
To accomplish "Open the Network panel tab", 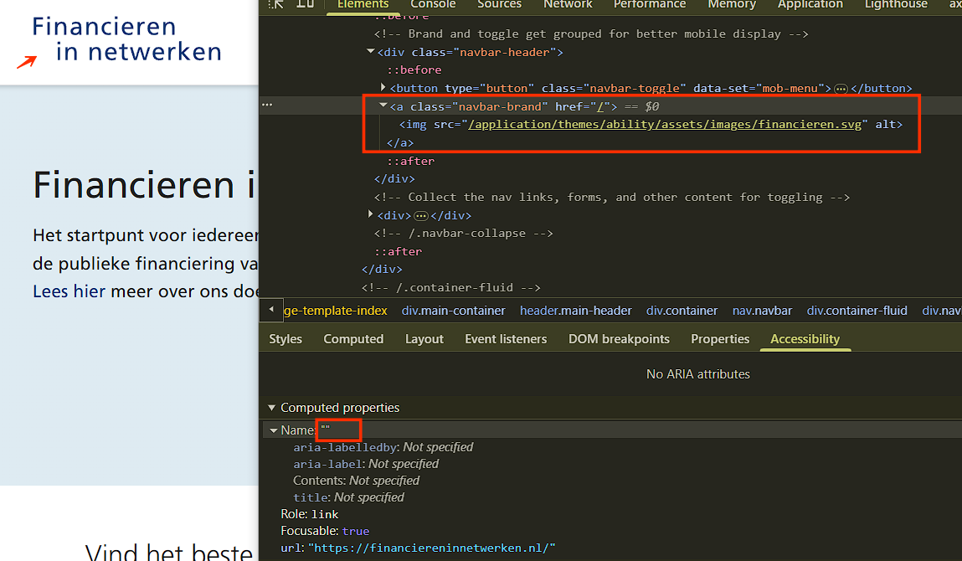I will (x=568, y=4).
